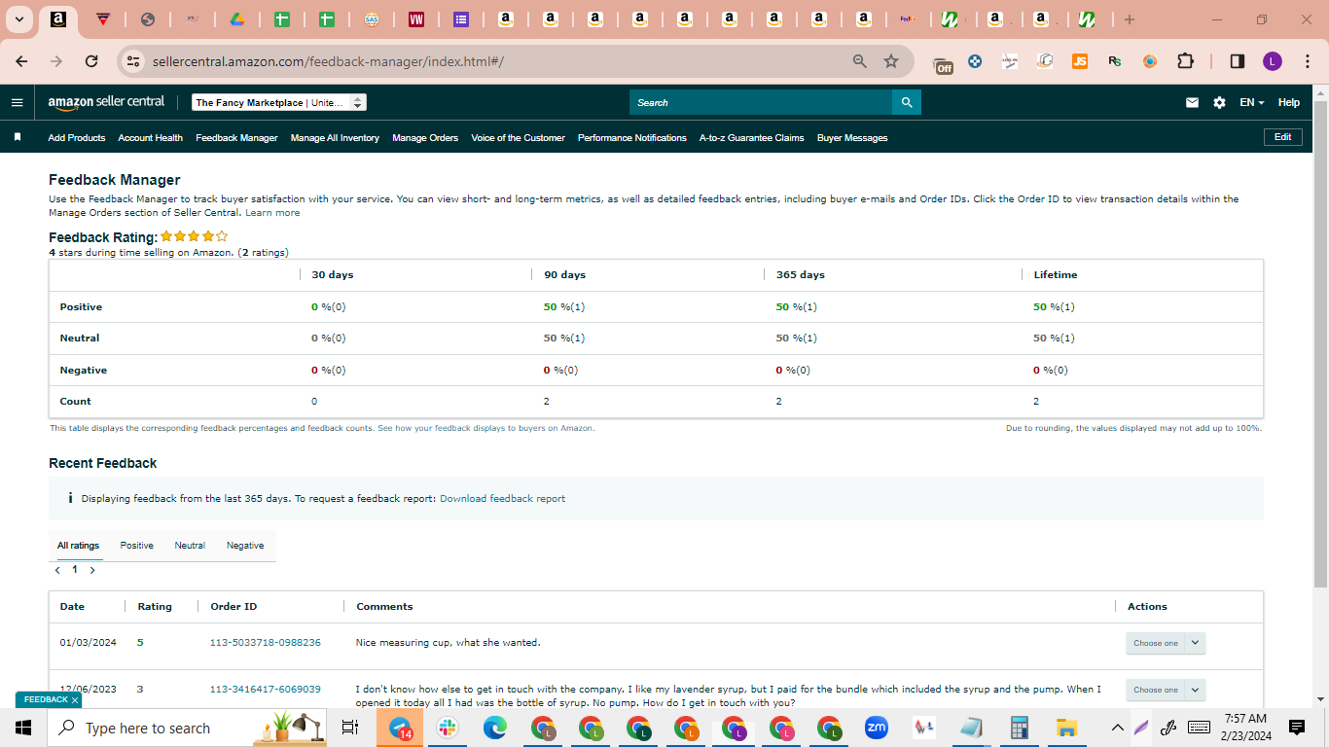Close the FEEDBACK popup tag
The image size is (1329, 747).
click(x=74, y=700)
